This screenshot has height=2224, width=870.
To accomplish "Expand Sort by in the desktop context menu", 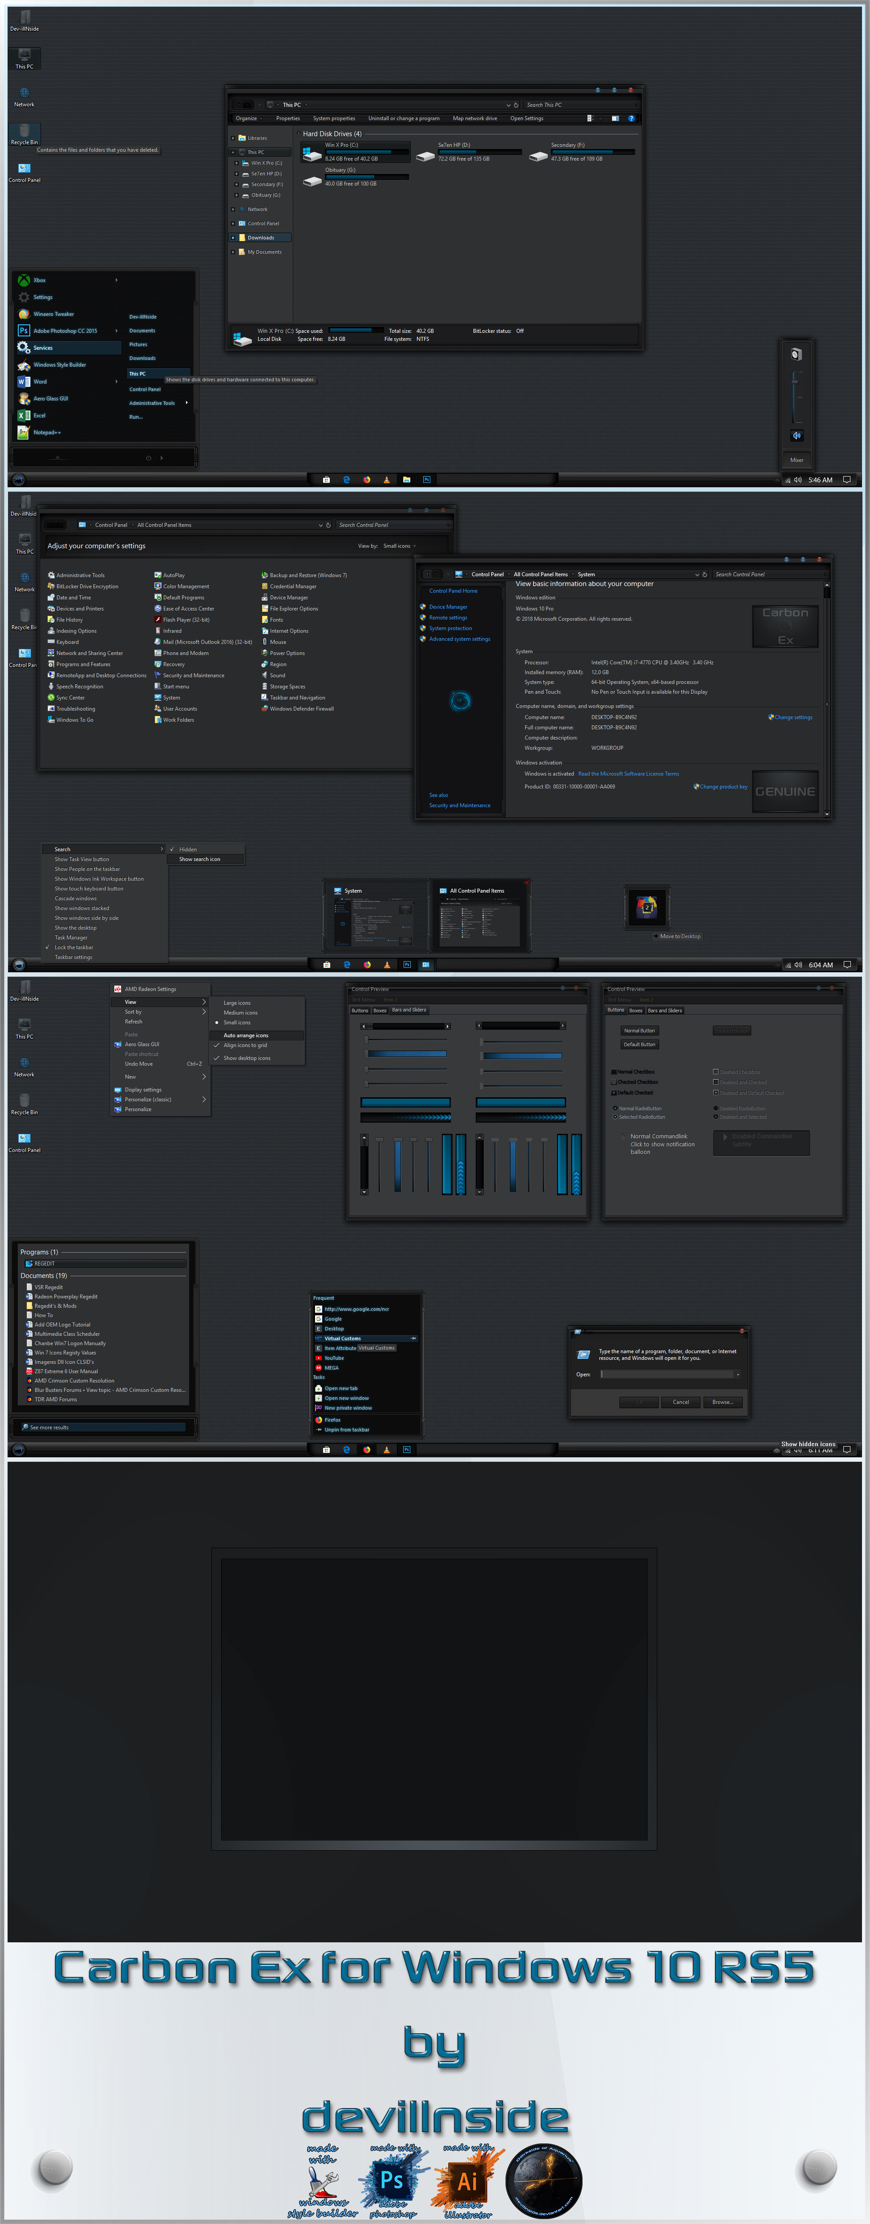I will coord(161,1012).
